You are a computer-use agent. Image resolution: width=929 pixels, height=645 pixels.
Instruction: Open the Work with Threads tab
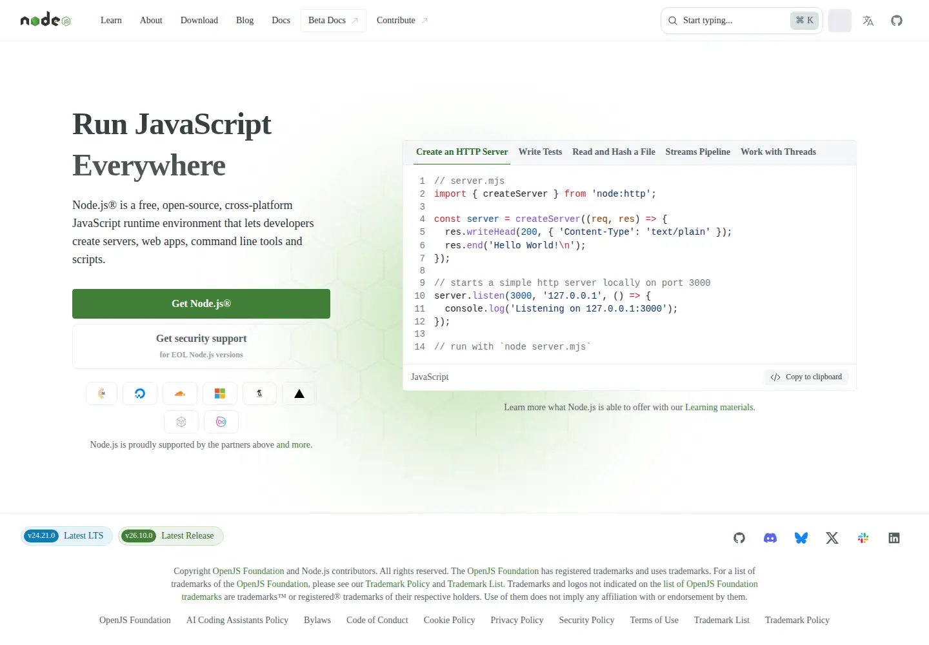pos(779,152)
